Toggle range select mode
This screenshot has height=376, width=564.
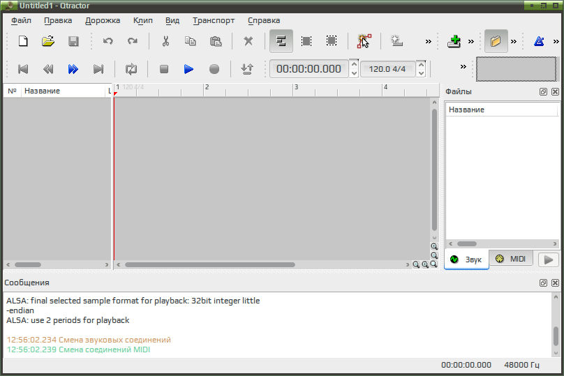[x=306, y=41]
